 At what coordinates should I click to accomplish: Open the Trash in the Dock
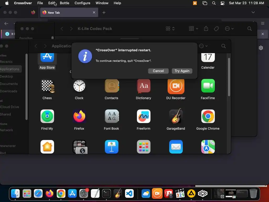coord(253,194)
